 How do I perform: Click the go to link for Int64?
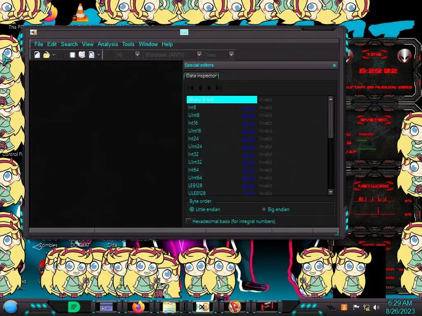tap(249, 170)
